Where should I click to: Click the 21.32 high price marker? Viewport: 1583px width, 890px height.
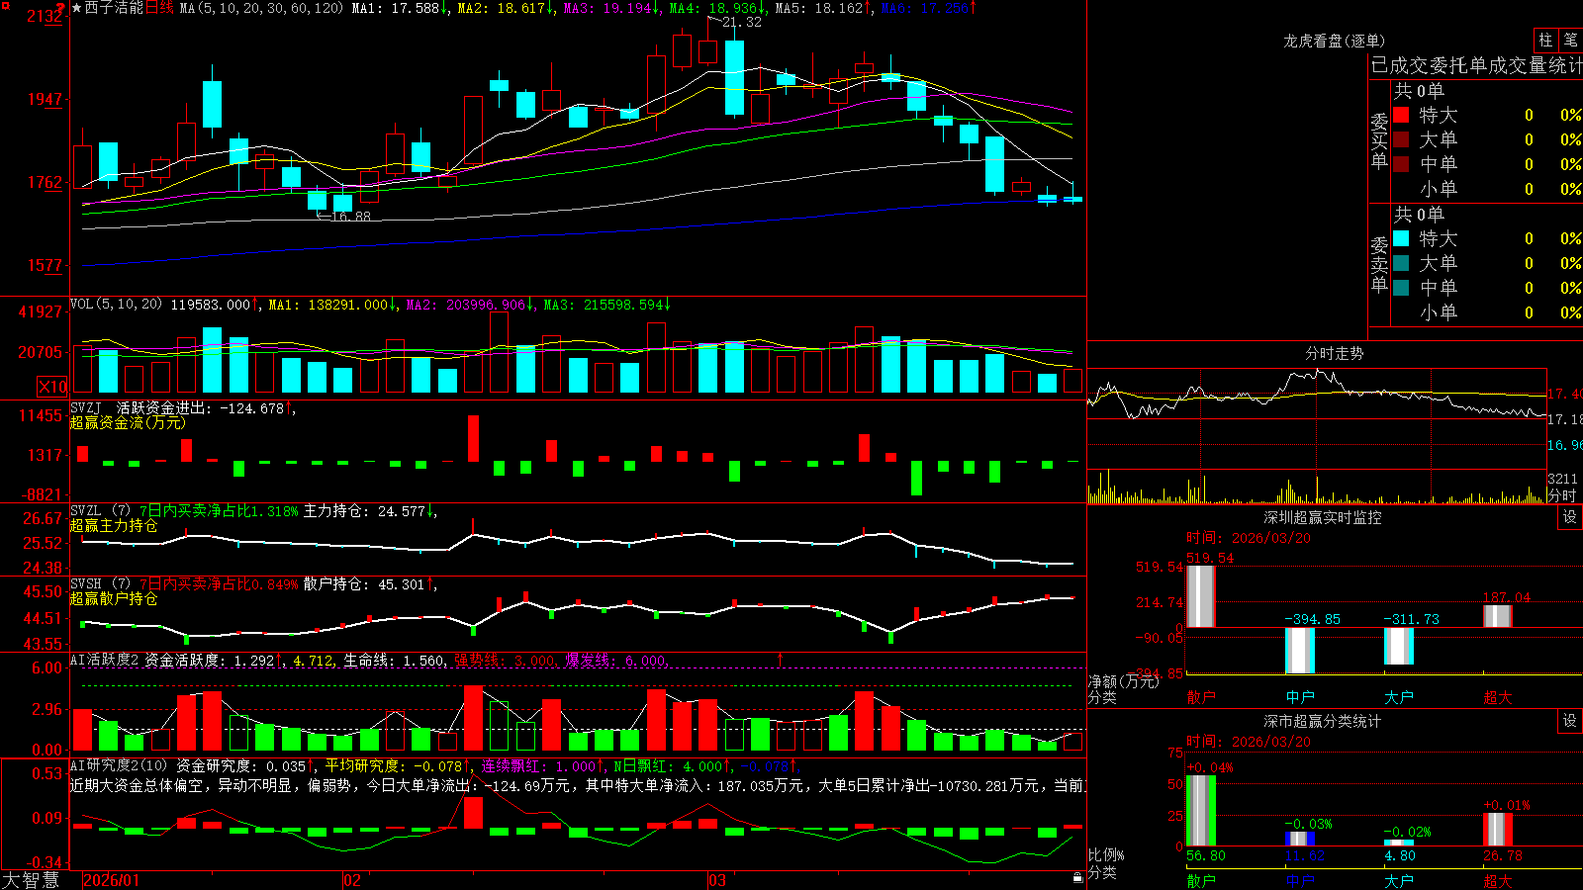pyautogui.click(x=742, y=22)
